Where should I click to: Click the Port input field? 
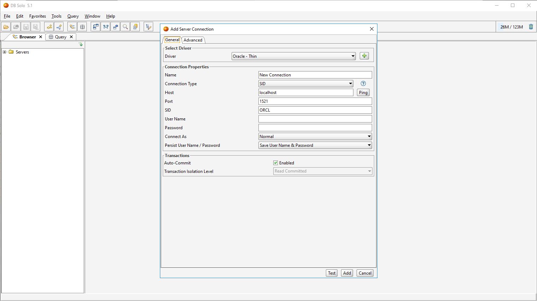315,101
